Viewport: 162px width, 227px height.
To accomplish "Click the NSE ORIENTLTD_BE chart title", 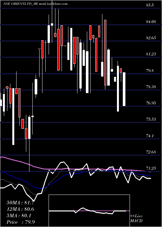I will (x=35, y=4).
